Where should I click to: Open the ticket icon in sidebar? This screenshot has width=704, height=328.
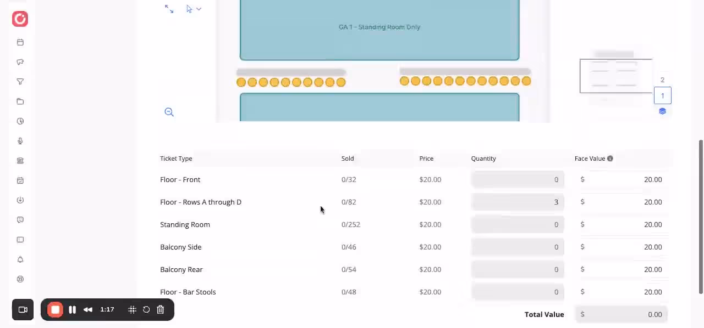[20, 240]
